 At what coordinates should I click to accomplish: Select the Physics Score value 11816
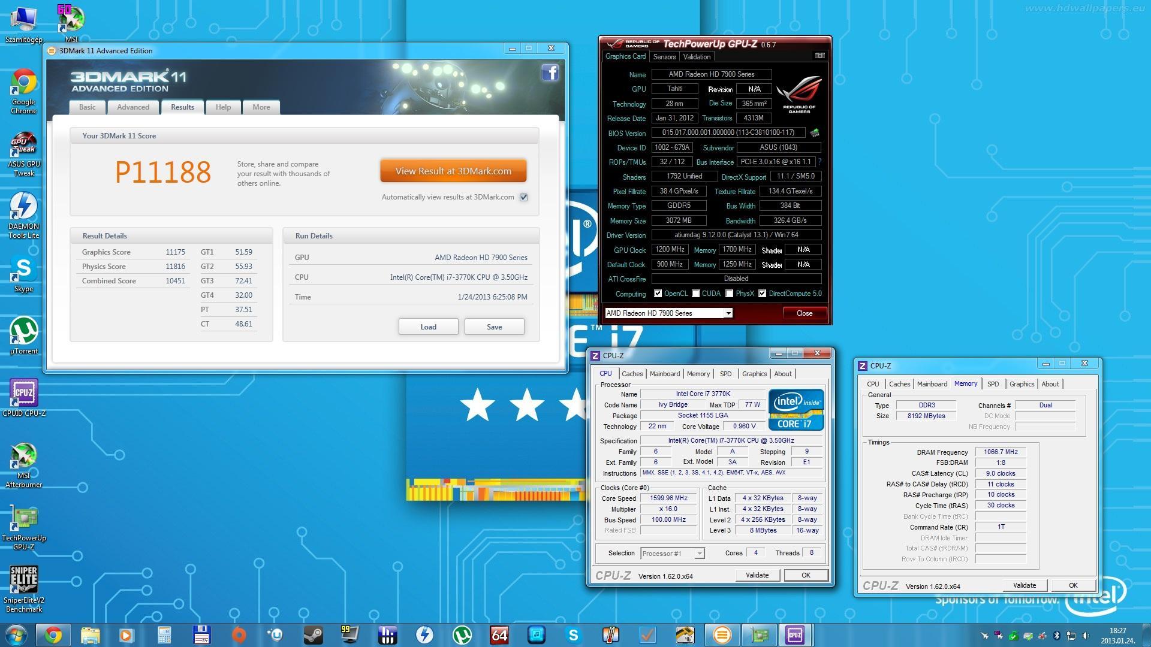coord(175,267)
